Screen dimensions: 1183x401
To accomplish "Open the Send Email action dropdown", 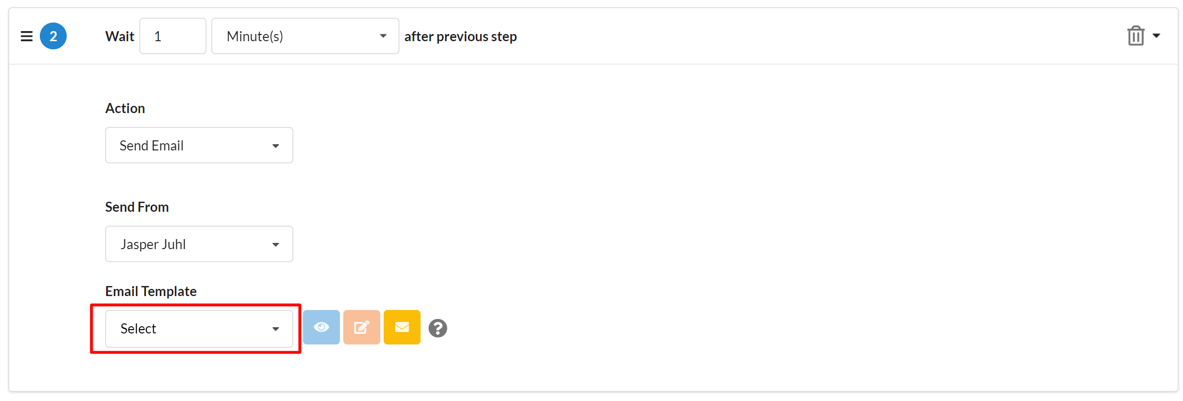I will point(199,145).
